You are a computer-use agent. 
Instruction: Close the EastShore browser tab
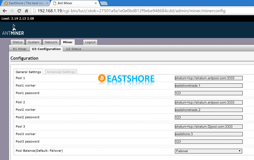point(47,3)
